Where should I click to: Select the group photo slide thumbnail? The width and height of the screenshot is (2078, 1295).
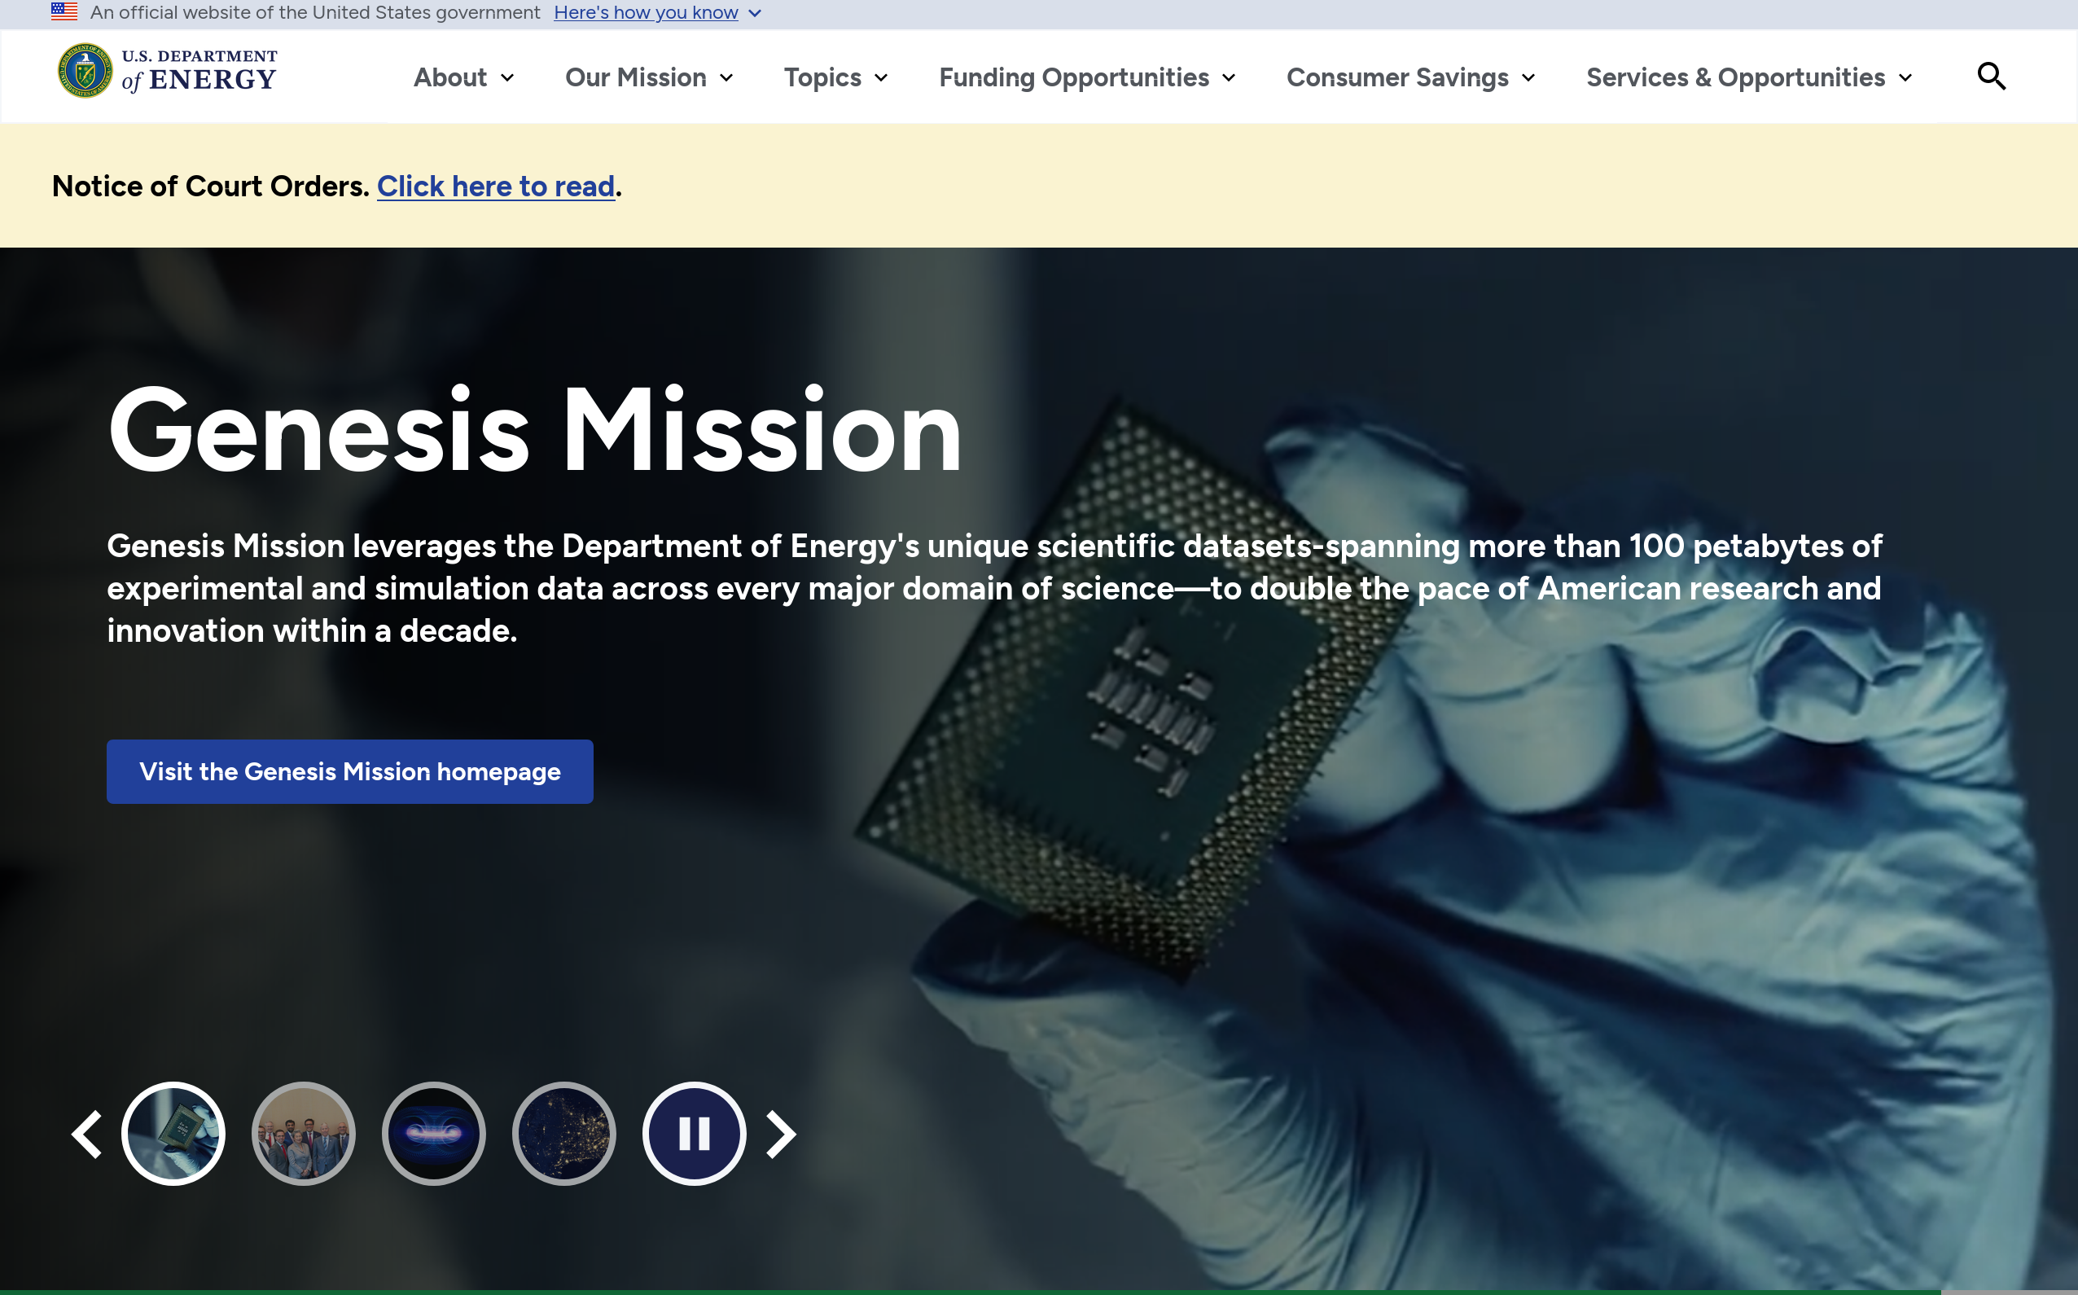tap(304, 1134)
